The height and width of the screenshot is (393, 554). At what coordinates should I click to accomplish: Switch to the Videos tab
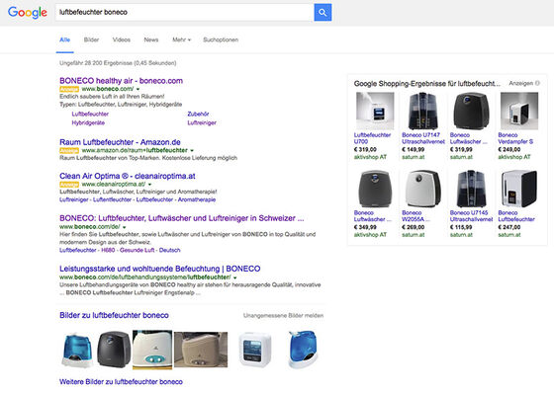point(121,39)
